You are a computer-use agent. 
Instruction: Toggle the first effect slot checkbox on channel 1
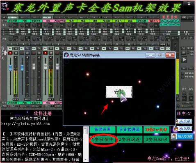click(x=18, y=30)
